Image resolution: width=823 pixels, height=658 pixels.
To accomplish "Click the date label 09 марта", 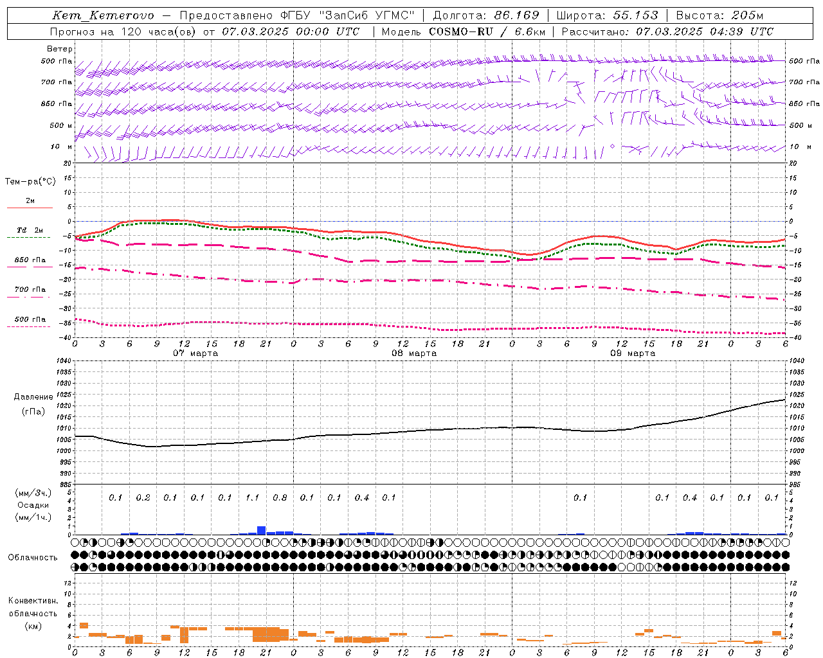I will point(633,353).
